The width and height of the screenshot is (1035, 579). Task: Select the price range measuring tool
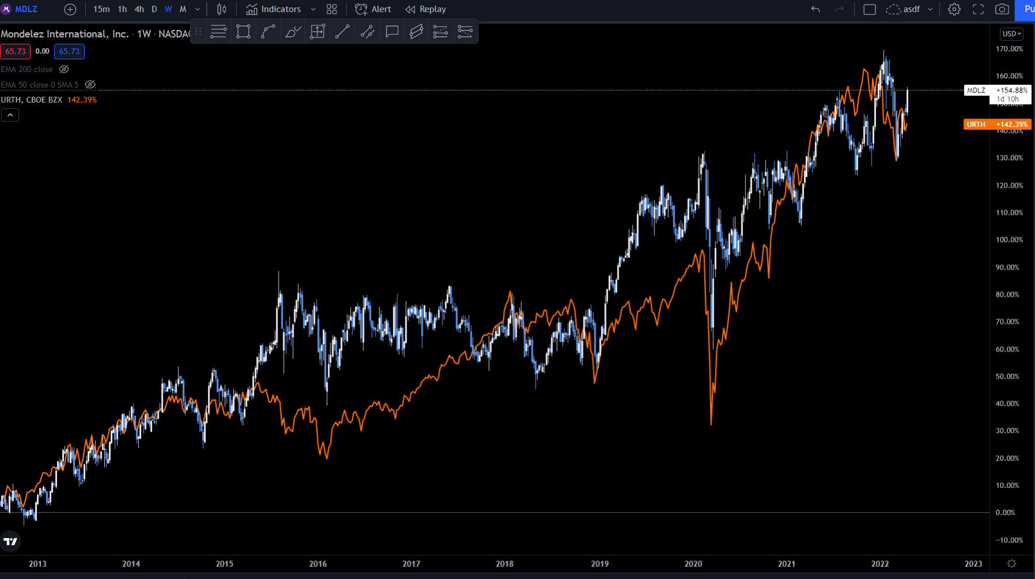pyautogui.click(x=318, y=32)
